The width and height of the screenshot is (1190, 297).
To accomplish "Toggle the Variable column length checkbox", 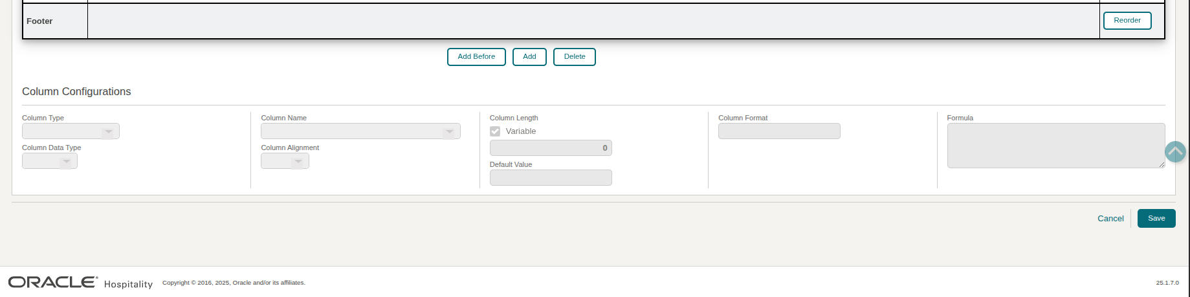I will pos(495,131).
